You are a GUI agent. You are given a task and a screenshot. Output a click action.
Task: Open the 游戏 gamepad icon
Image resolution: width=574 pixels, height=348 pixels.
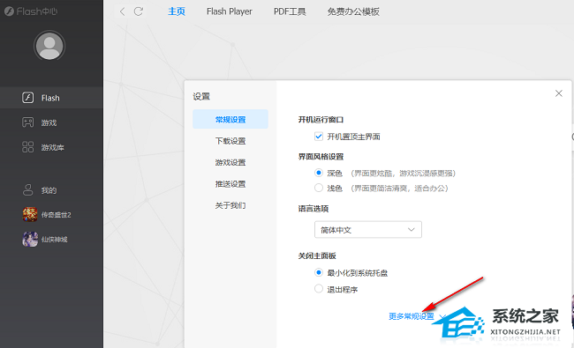pyautogui.click(x=28, y=122)
